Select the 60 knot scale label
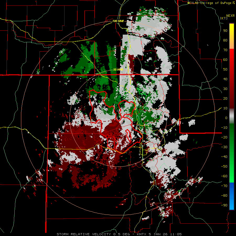The width and height of the screenshot is (236, 236). pos(225,60)
